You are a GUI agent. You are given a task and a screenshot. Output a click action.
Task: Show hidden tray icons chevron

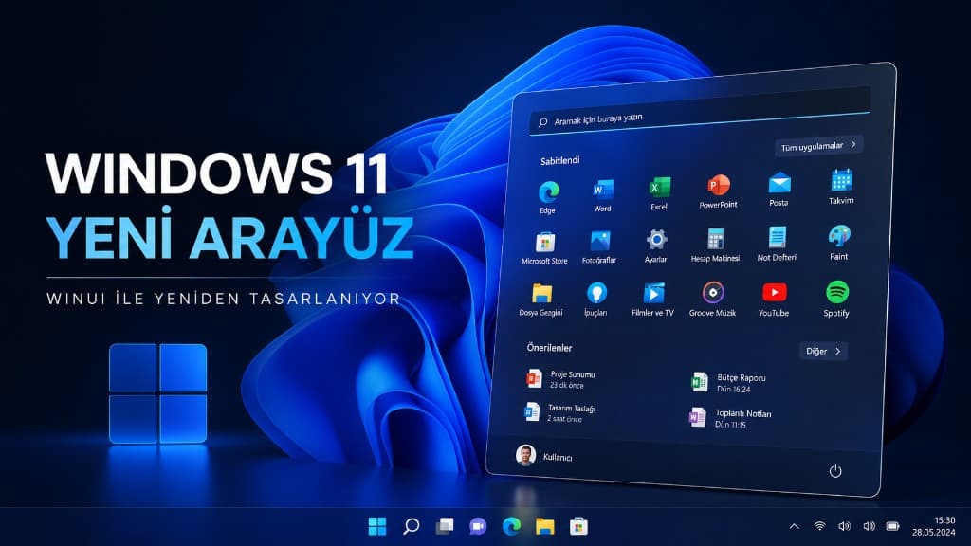pyautogui.click(x=794, y=526)
